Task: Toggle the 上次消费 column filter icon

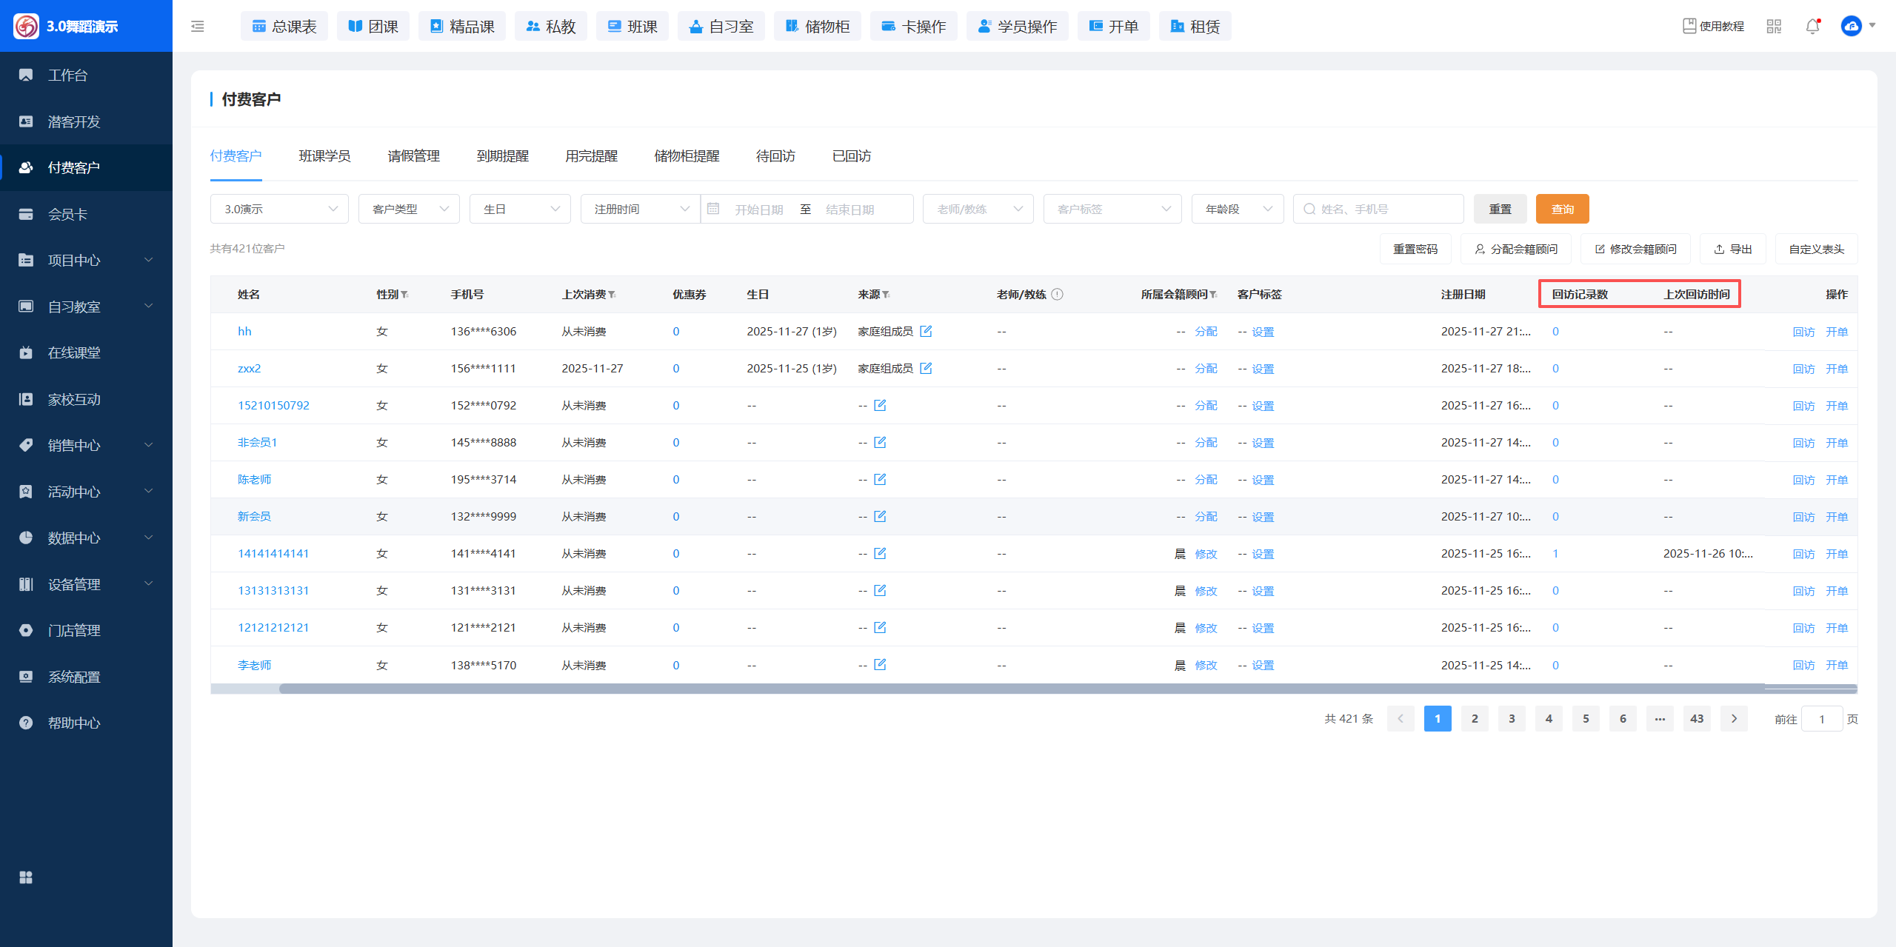Action: pos(612,295)
